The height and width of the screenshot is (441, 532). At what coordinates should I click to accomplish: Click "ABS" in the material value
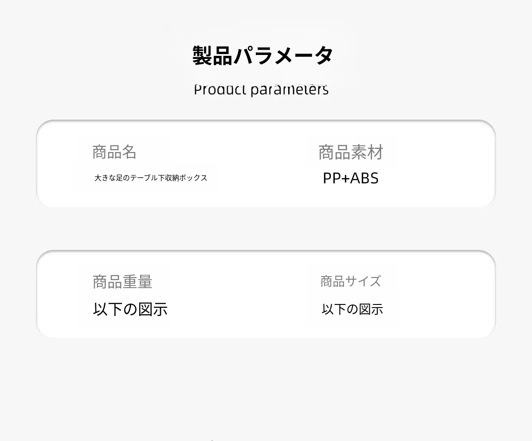pos(364,178)
